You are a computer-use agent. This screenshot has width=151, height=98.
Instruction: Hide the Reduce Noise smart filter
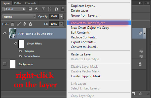[20, 56]
